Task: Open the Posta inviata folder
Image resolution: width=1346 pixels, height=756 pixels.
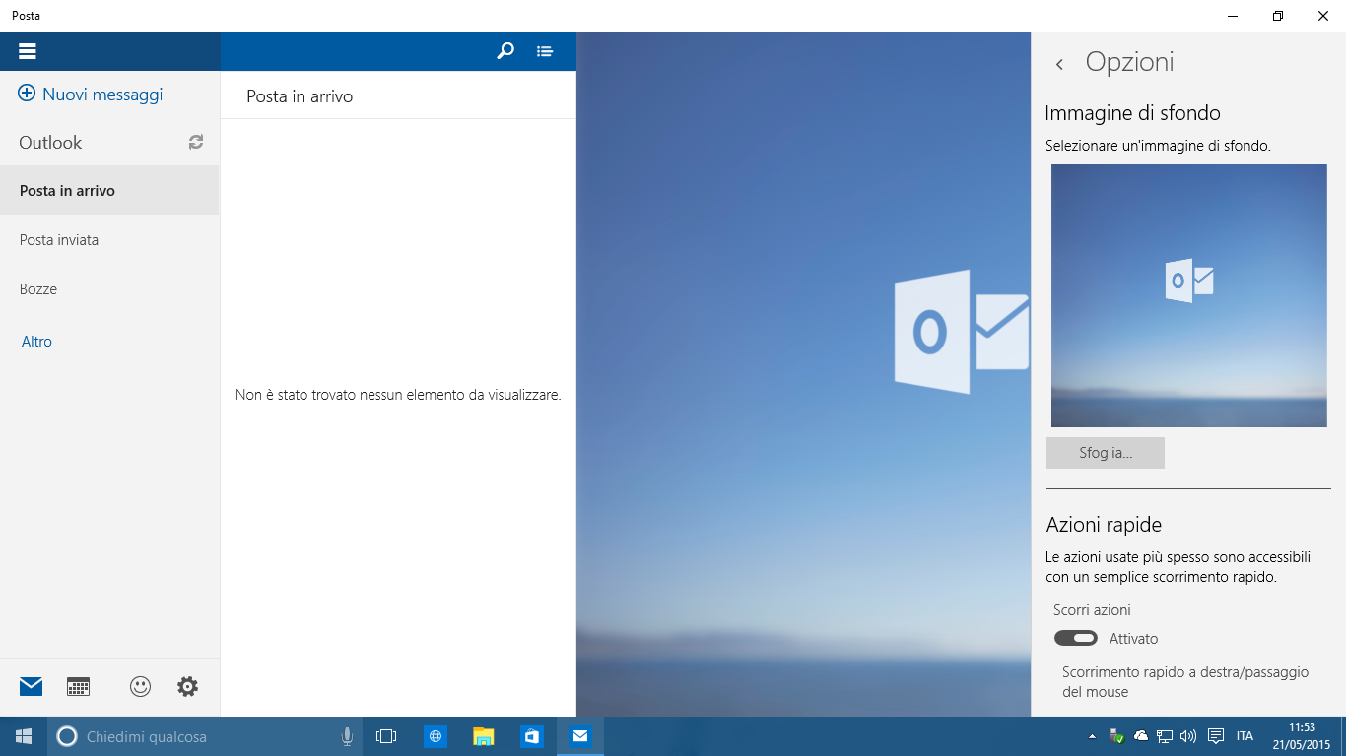Action: coord(109,239)
